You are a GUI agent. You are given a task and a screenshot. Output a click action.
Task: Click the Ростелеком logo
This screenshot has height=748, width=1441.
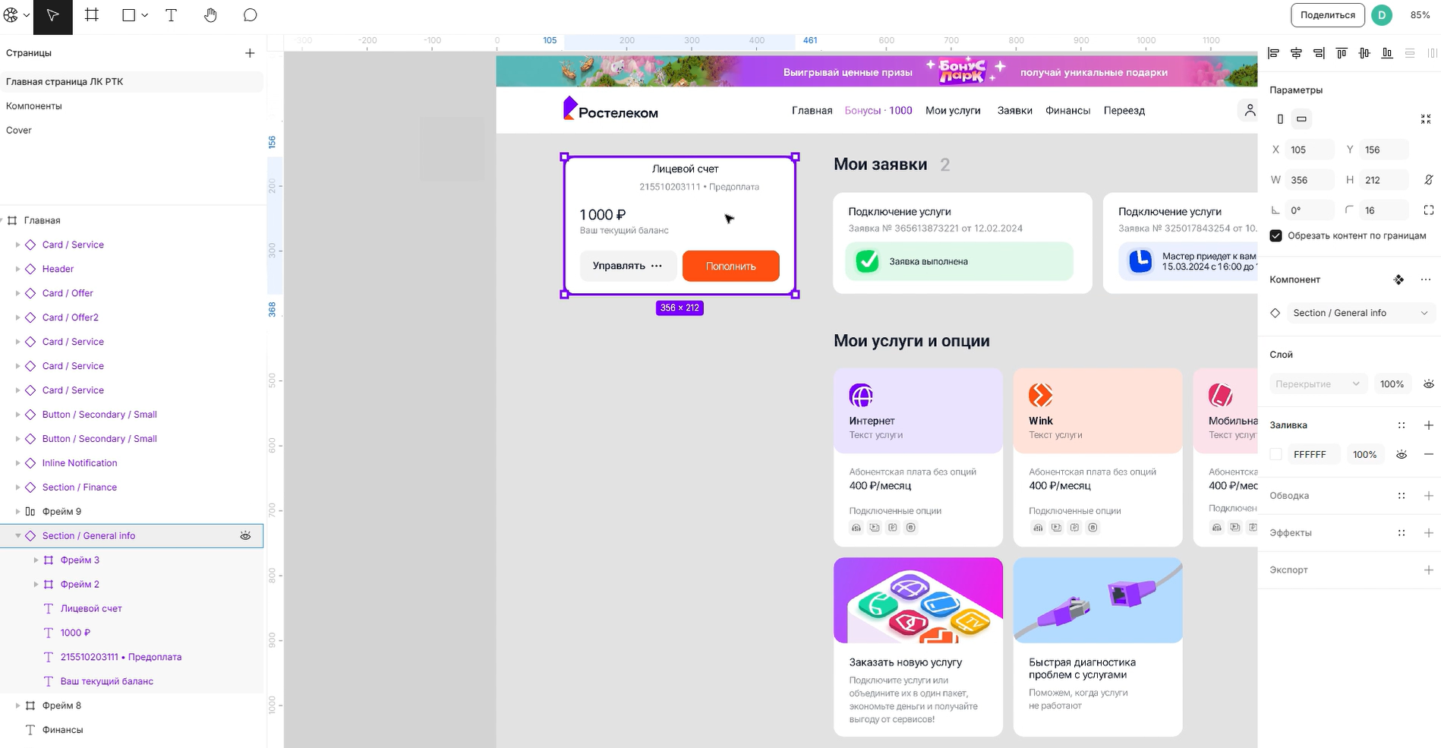610,109
